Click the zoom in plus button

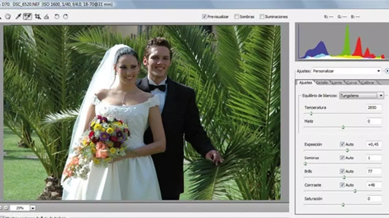(x=6, y=208)
